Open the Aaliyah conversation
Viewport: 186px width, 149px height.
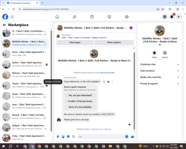25,127
